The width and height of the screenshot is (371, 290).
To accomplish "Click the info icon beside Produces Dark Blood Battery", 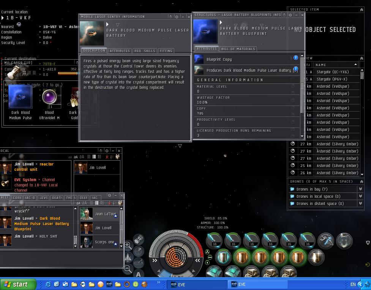I will 296,69.
